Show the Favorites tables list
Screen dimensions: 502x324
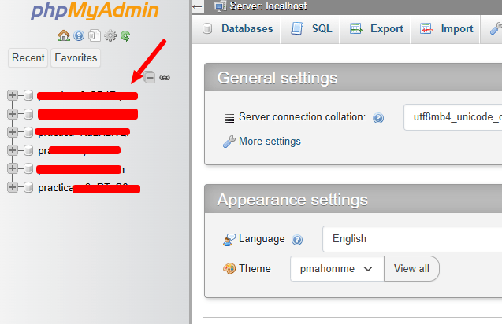76,58
